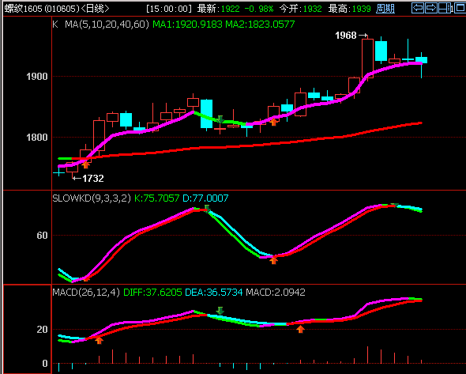Viewport: 466px width, 374px height.
Task: Click the second orange up arrow in MACD panel
Action: tap(300, 329)
